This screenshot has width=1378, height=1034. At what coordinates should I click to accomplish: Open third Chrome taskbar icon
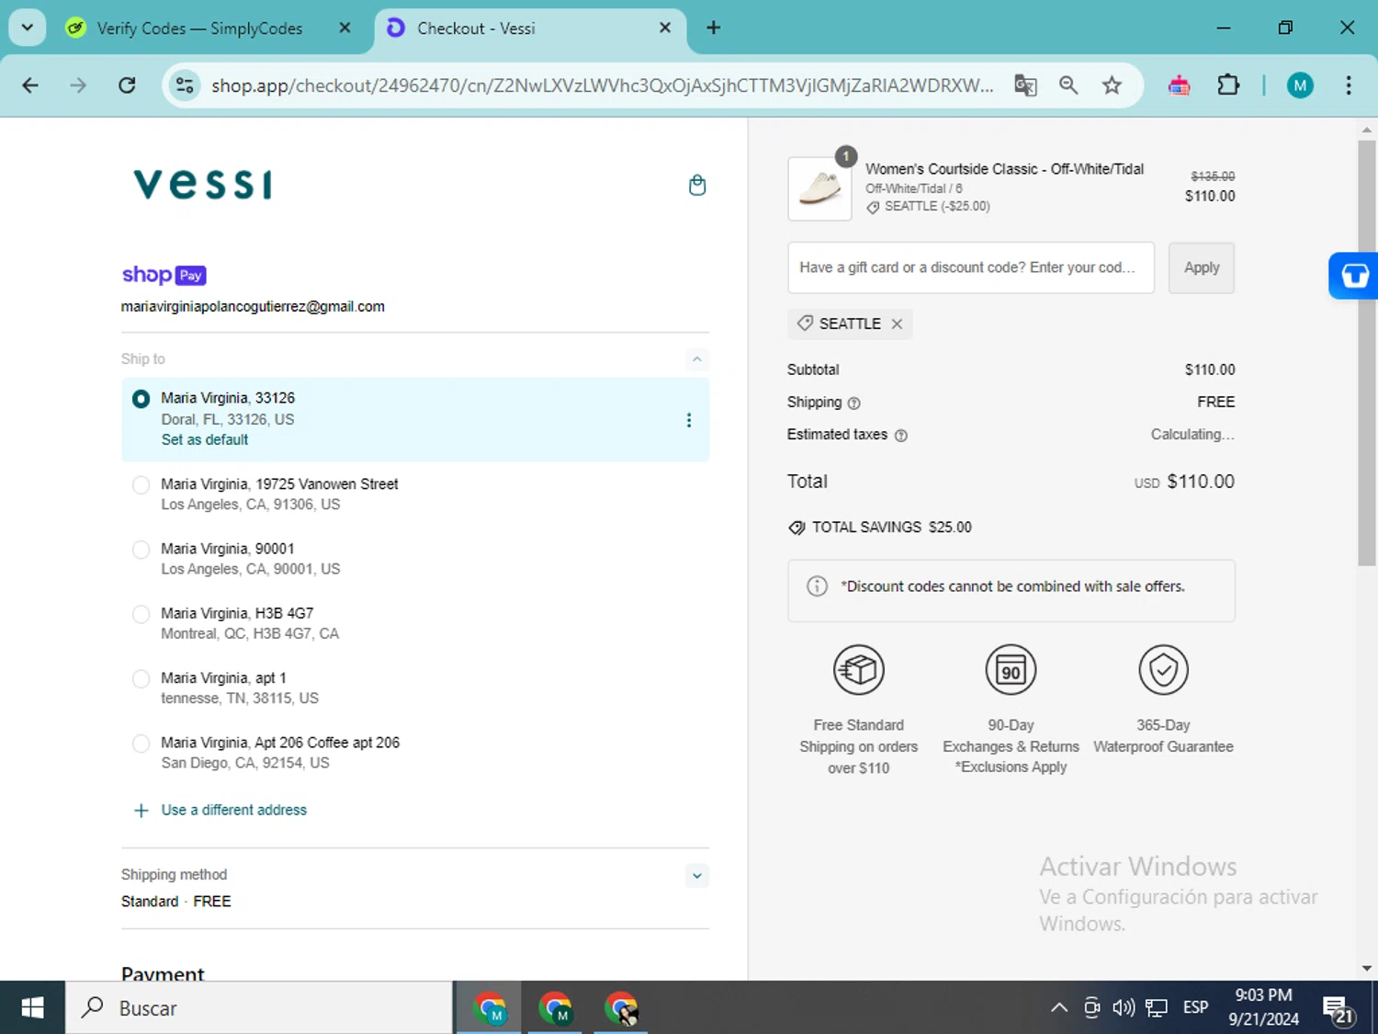[x=621, y=1007]
